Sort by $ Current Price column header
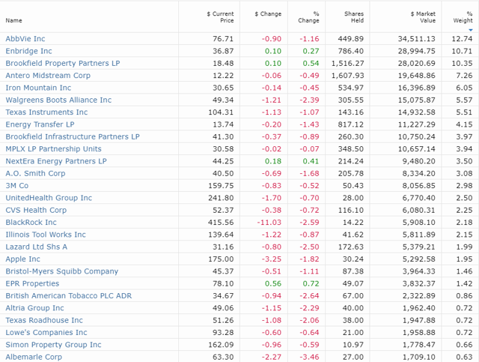Screen dimensions: 479x362 220,17
